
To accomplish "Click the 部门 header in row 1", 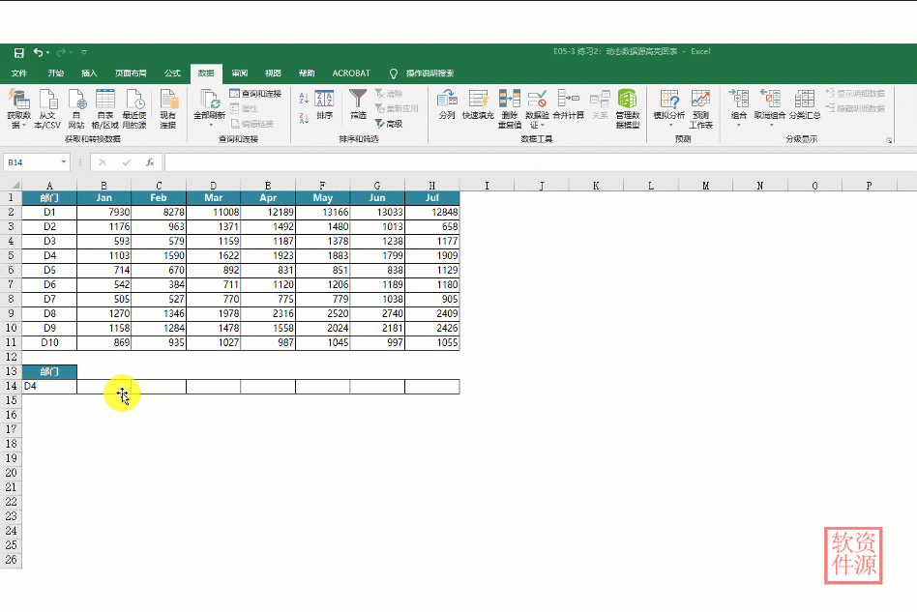I will pyautogui.click(x=49, y=197).
